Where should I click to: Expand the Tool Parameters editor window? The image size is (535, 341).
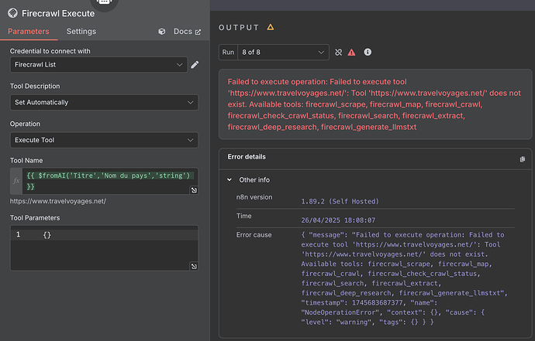194,266
